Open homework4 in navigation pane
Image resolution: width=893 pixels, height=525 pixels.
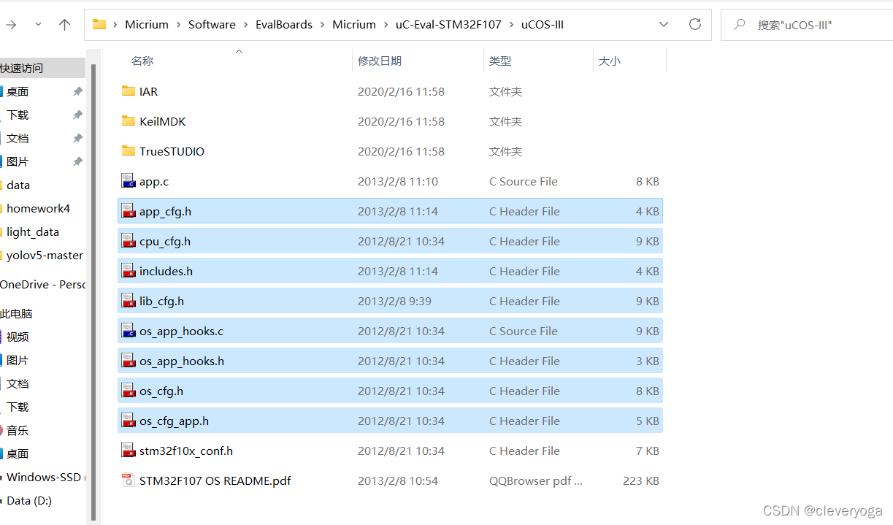pos(38,208)
